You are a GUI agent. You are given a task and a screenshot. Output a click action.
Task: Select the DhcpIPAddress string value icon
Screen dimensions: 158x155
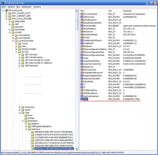[x=82, y=29]
